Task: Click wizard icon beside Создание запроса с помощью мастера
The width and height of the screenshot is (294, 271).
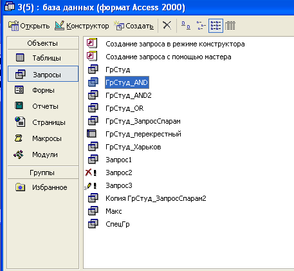Action: [x=92, y=56]
